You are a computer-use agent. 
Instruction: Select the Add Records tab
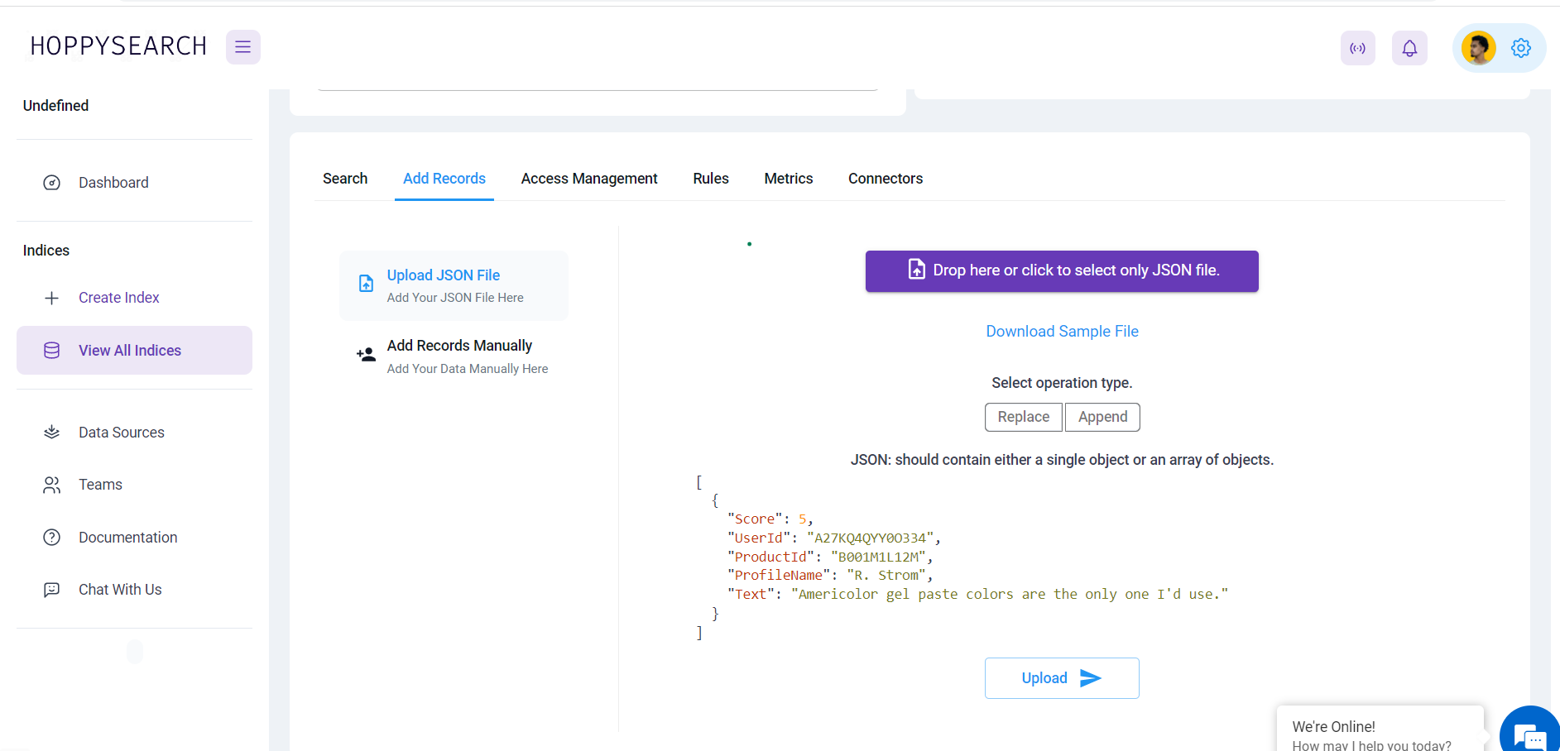click(444, 179)
